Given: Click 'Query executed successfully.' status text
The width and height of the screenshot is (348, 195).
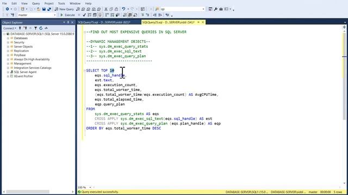Looking at the screenshot, I should (x=100, y=192).
